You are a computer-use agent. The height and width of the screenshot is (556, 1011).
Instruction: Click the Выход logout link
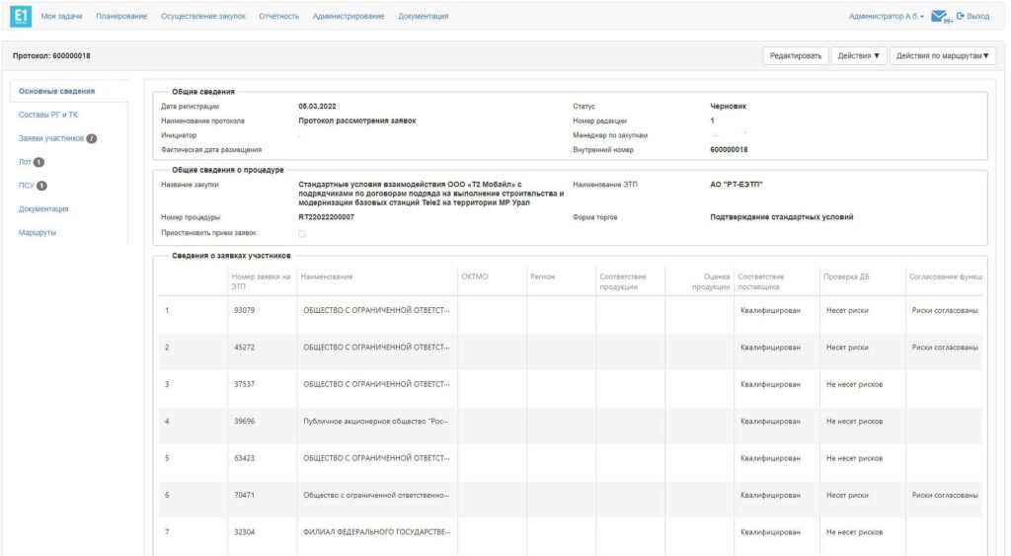click(978, 17)
